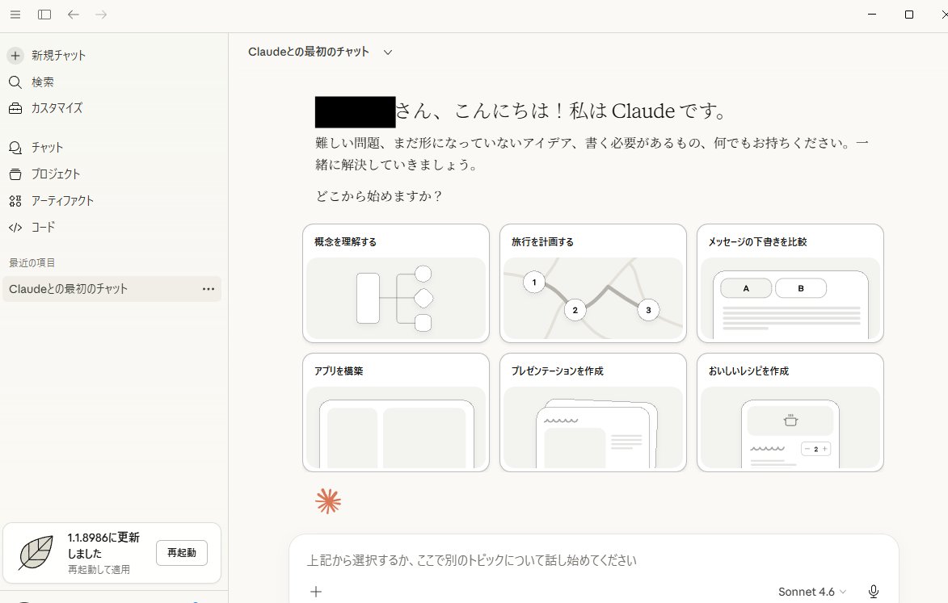Open the three-dot menu for Claudeとの最初のチャット
The width and height of the screenshot is (948, 603).
(209, 289)
